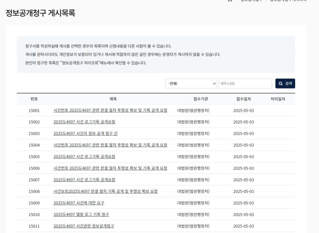Open post 15009 사건에 대한 요구 link
319x233 pixels.
[79, 203]
